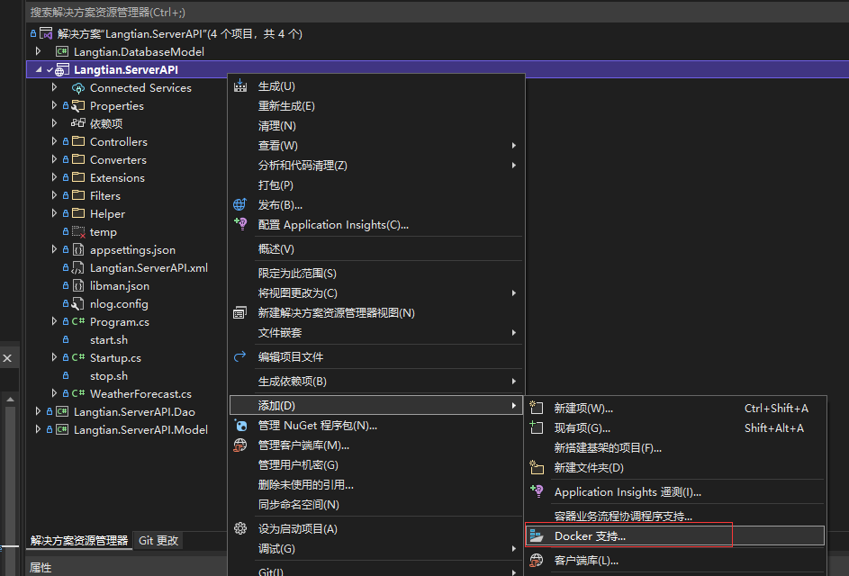Select the libman.json file
Viewport: 849px width, 576px height.
point(120,286)
